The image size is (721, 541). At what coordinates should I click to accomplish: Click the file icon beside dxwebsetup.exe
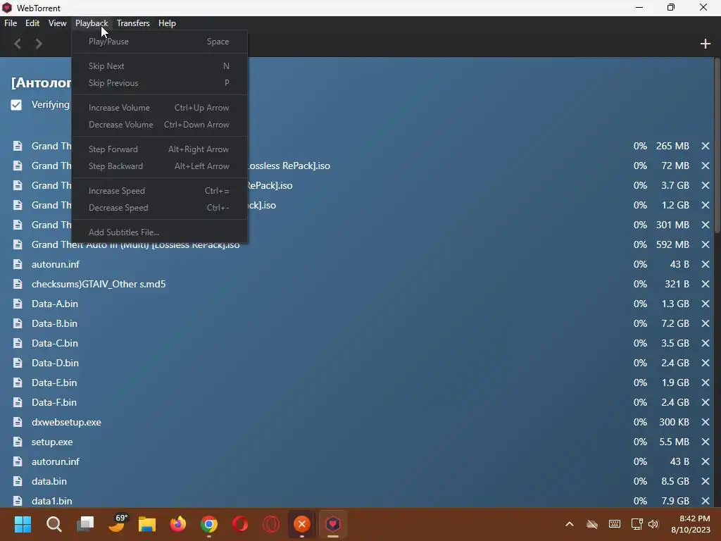[18, 423]
